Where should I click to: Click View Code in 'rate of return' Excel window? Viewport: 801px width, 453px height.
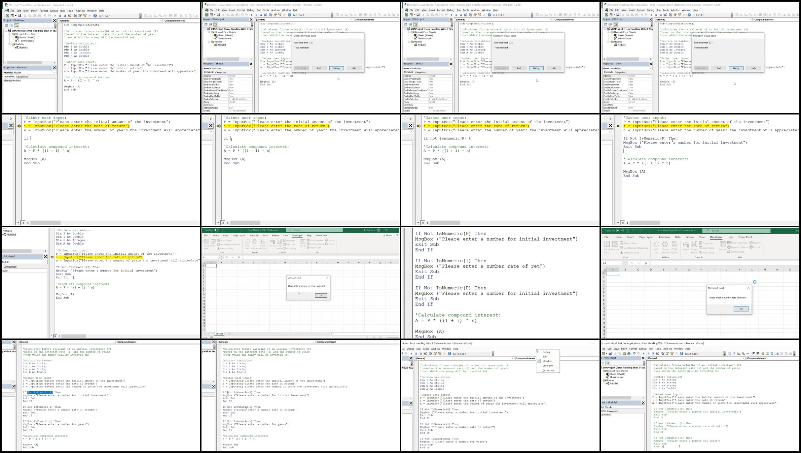tap(707, 248)
